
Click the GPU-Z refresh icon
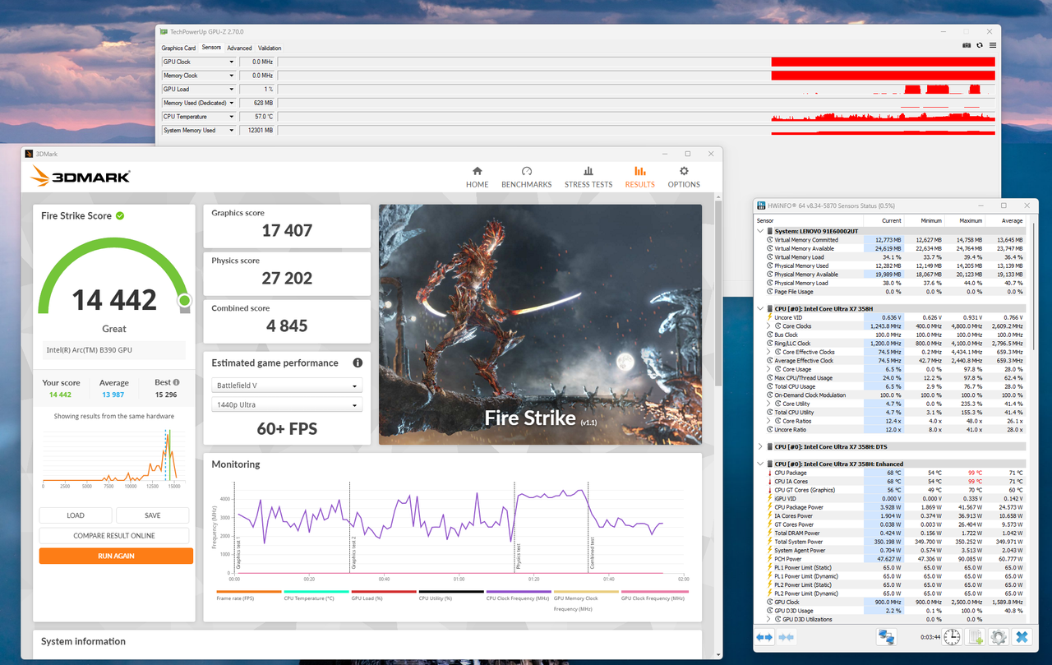pos(980,45)
